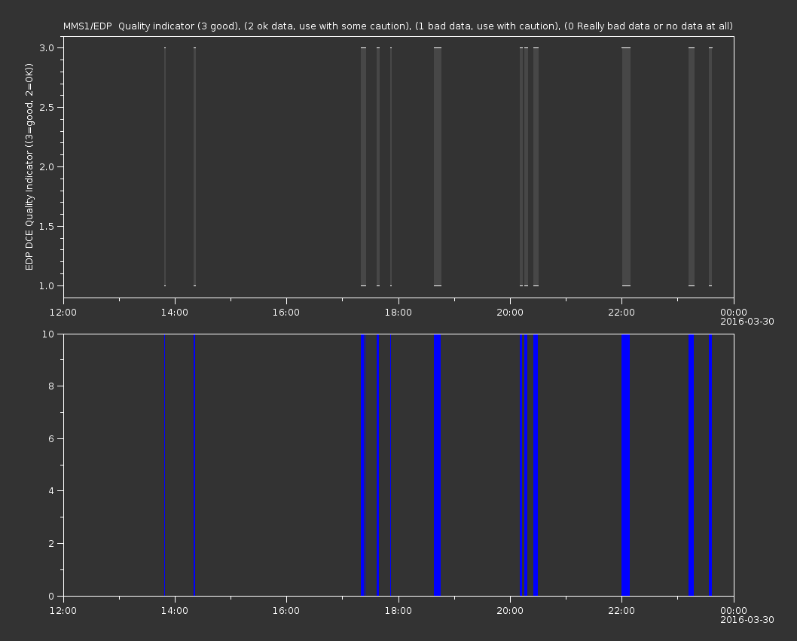797x641 pixels.
Task: Click the gray bar near 23:15
Action: pyautogui.click(x=692, y=166)
